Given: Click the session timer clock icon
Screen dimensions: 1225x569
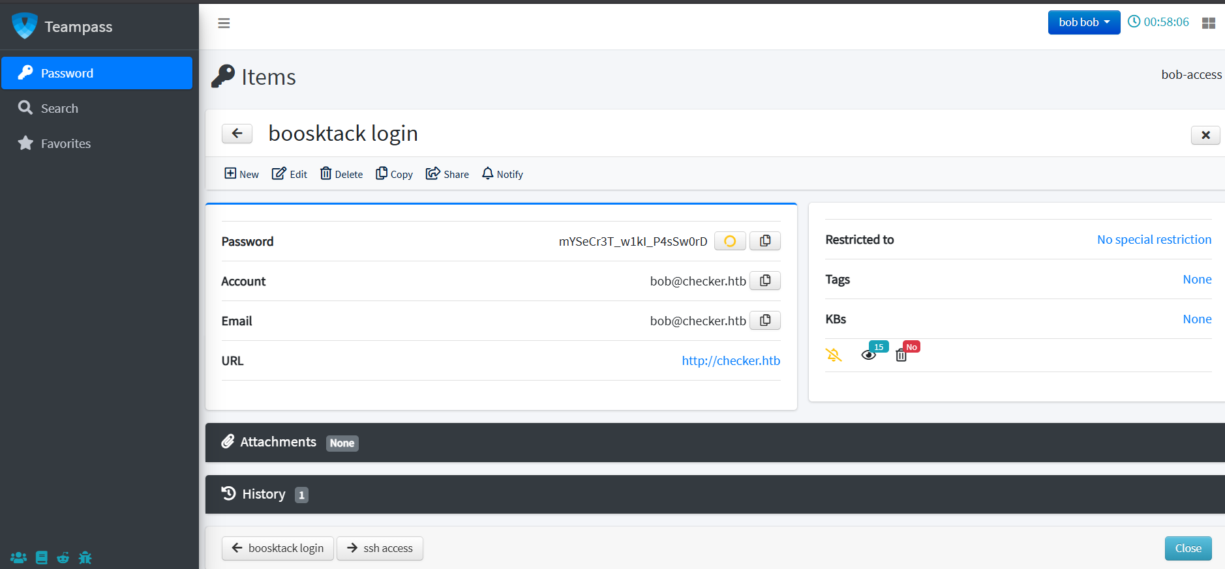Looking at the screenshot, I should click(1134, 22).
